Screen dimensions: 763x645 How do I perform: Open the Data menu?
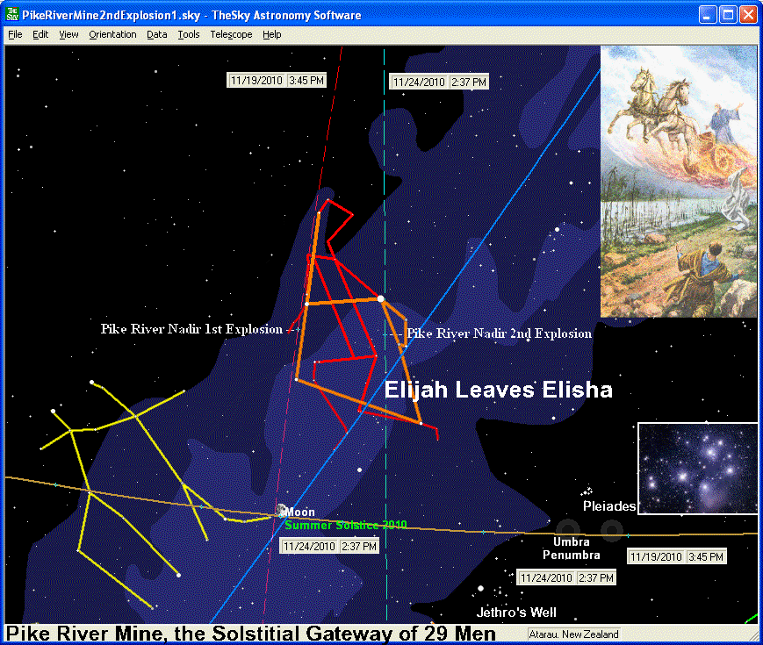pos(157,34)
